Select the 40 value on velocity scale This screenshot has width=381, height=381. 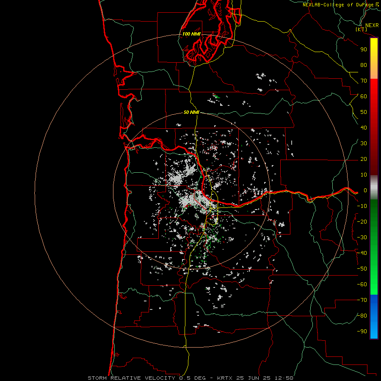pyautogui.click(x=364, y=127)
